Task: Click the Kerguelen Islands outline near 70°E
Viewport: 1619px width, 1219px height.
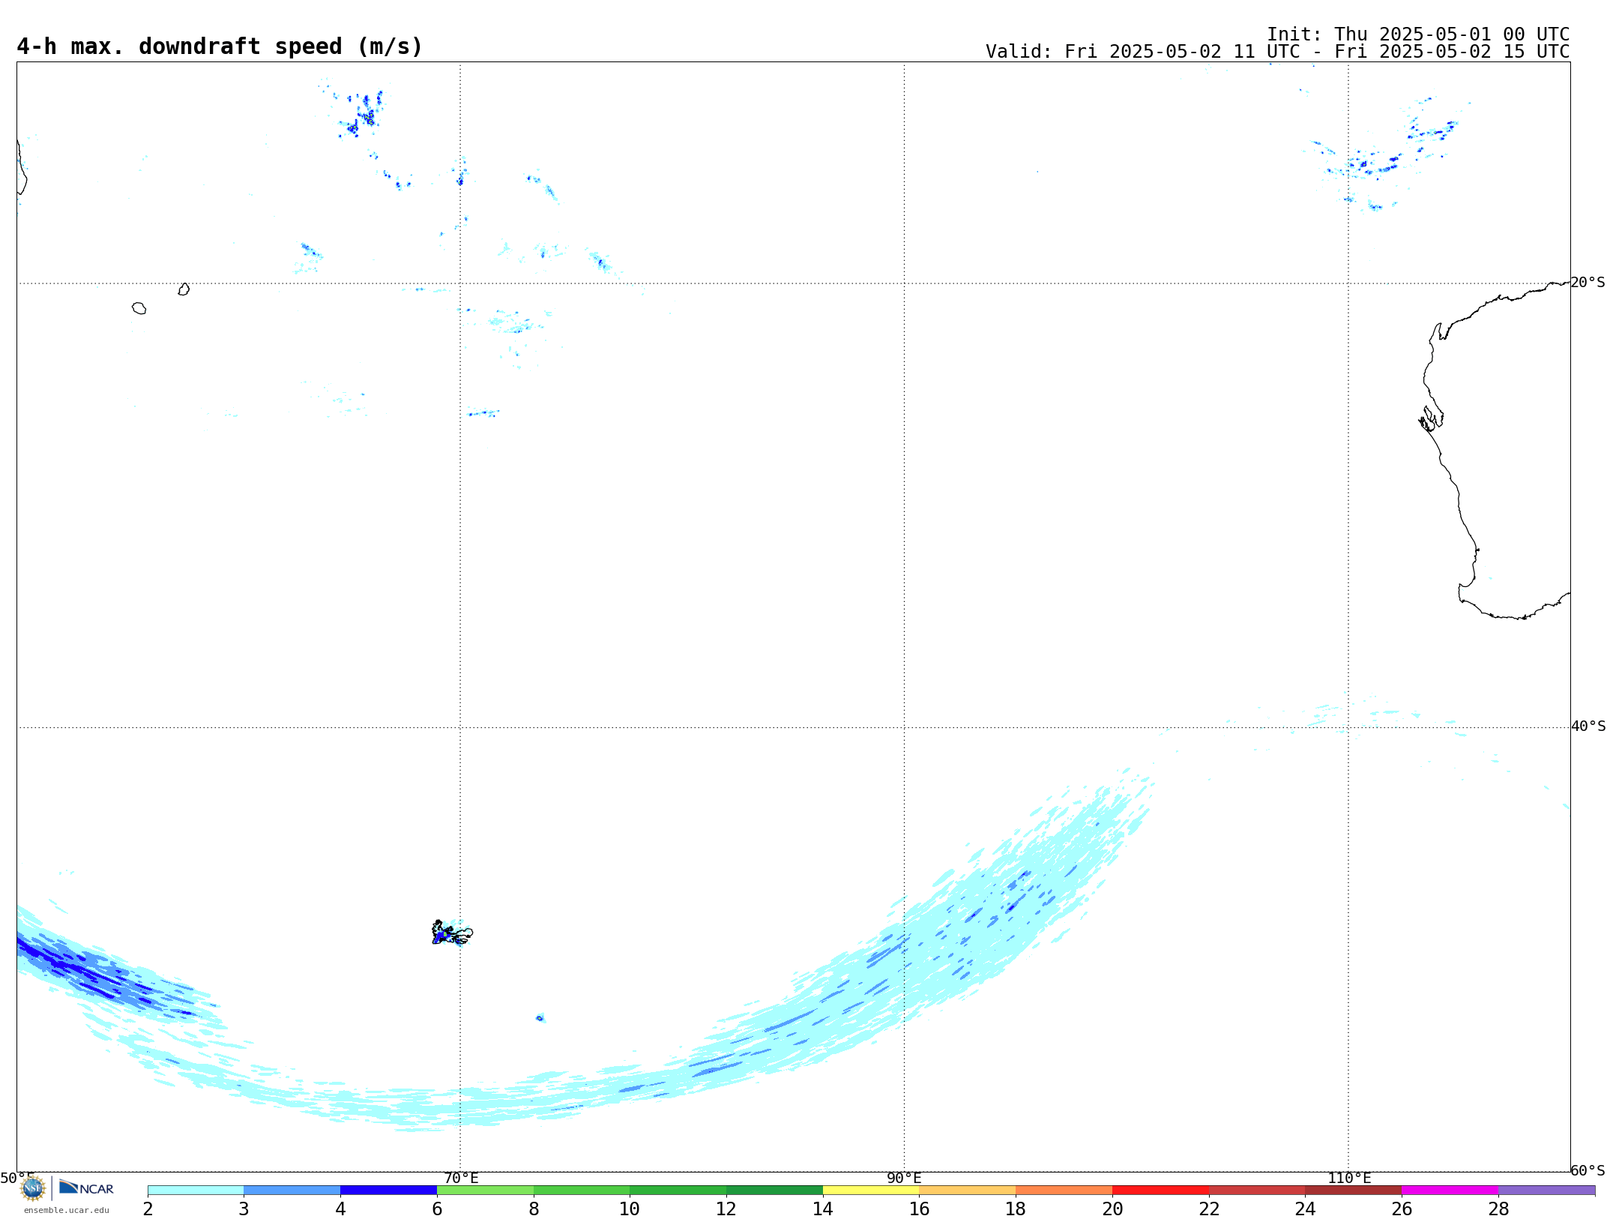Action: point(452,933)
